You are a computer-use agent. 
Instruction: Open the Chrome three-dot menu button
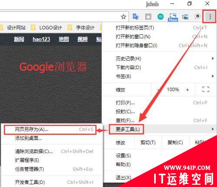tap(210, 17)
